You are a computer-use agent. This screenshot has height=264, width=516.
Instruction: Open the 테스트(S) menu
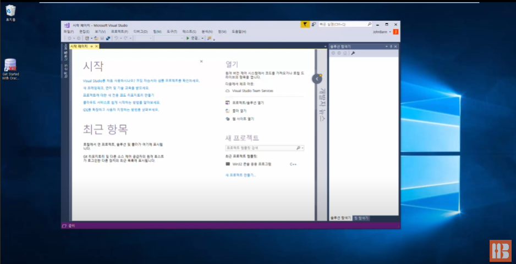coord(189,32)
